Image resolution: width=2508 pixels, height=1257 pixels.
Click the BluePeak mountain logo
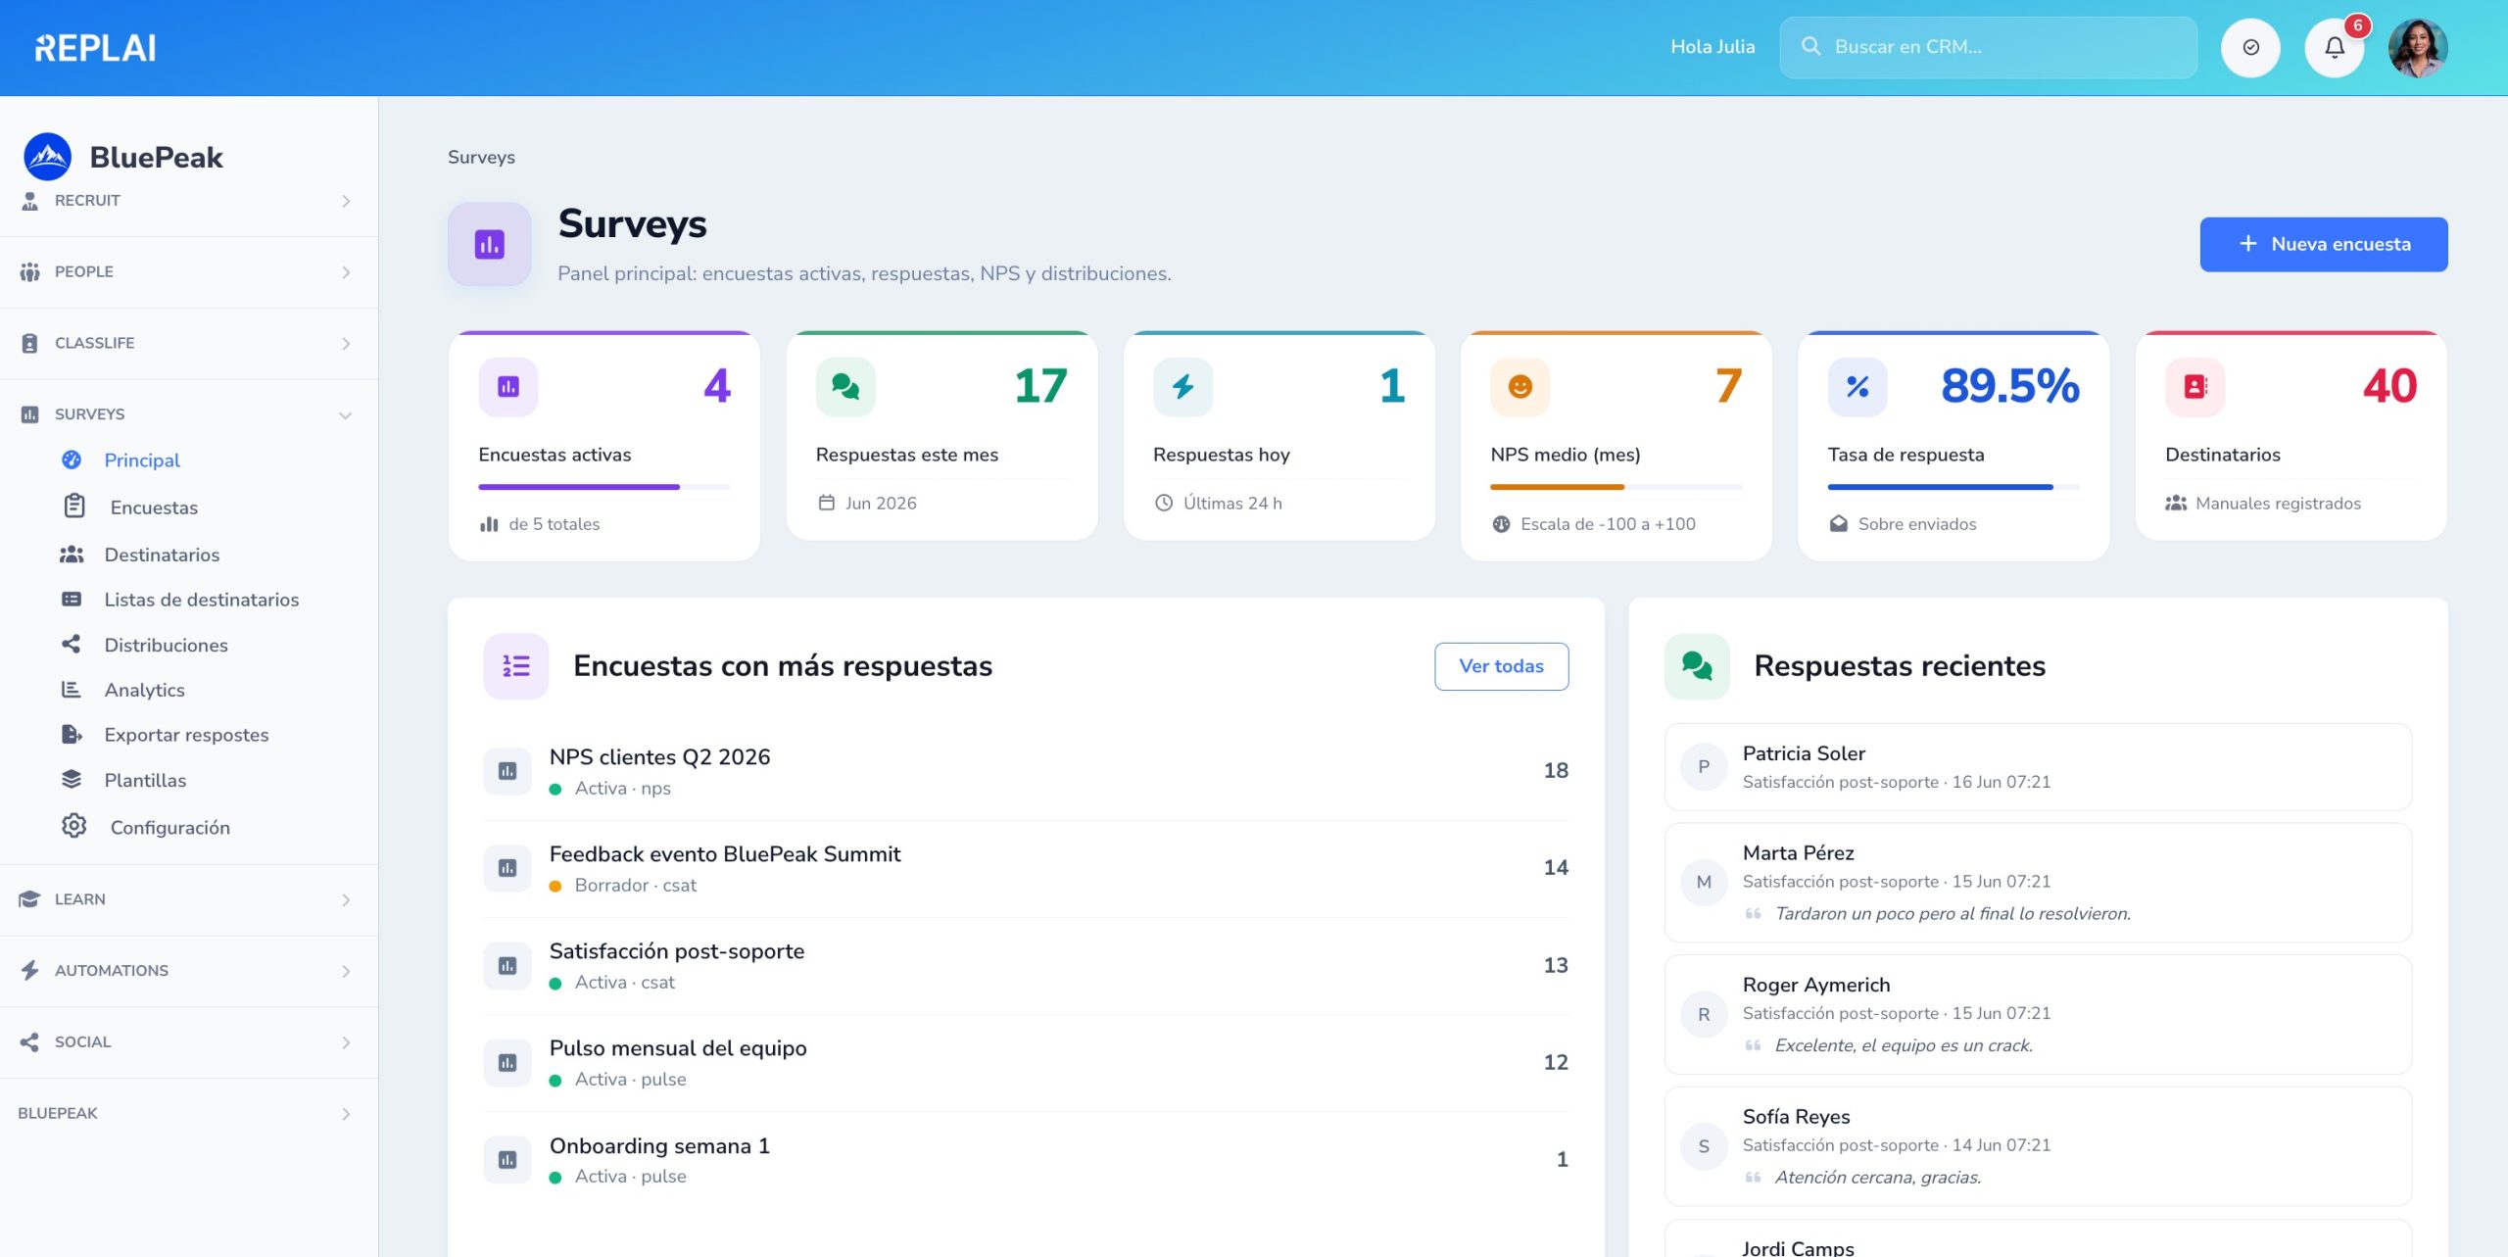47,157
